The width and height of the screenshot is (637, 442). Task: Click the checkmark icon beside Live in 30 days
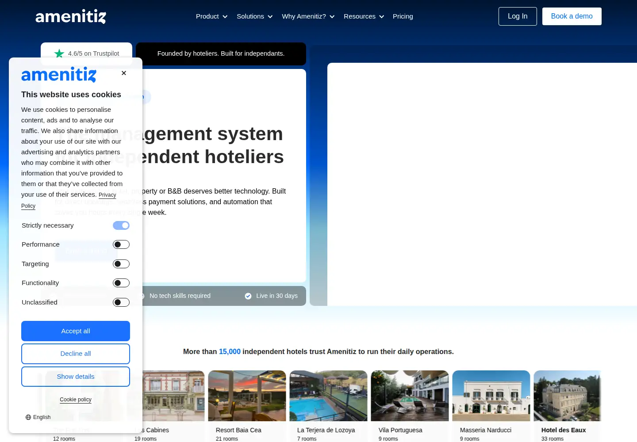248,296
